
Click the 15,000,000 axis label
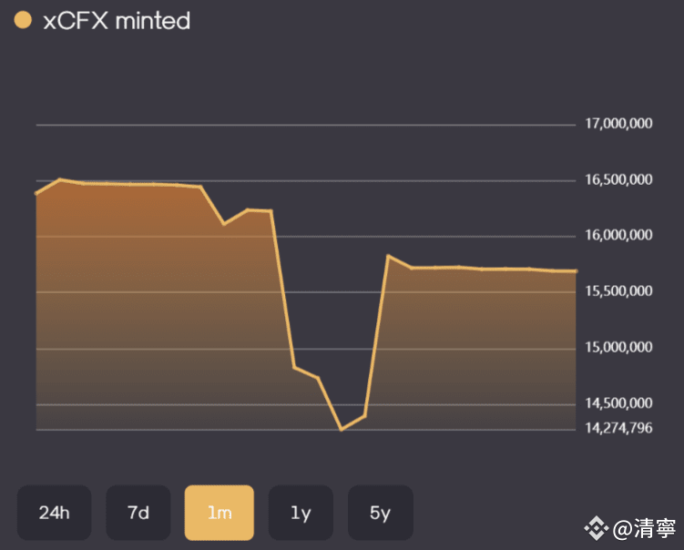click(618, 347)
